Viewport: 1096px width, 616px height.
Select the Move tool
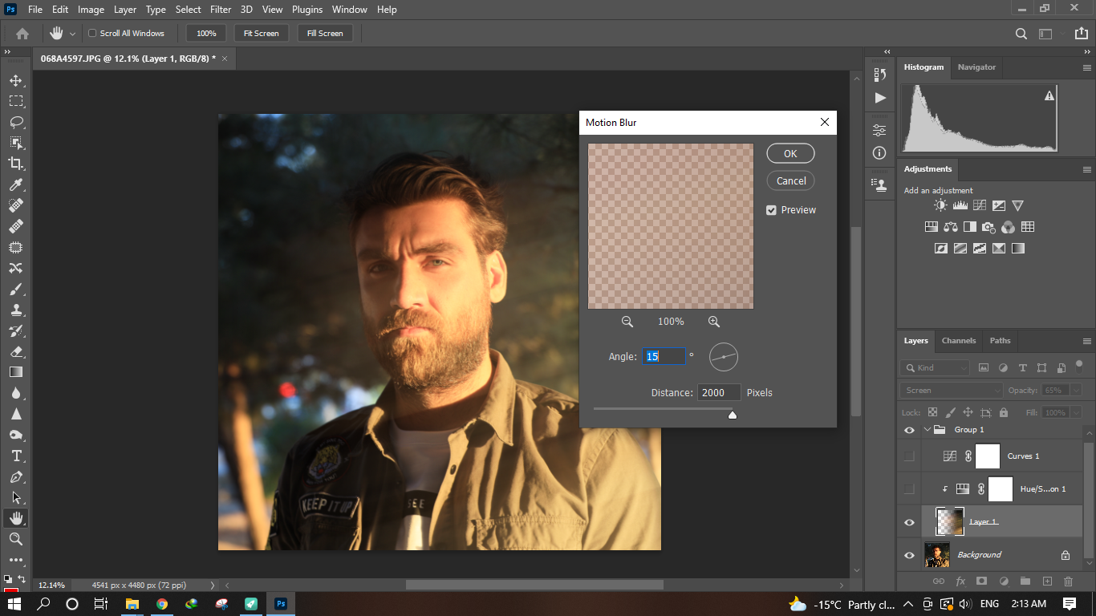coord(16,81)
